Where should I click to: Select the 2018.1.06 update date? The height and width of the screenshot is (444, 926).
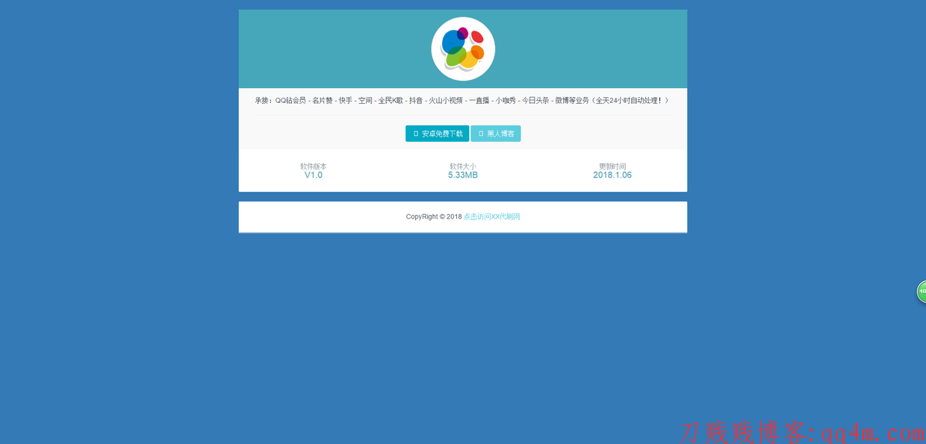(x=612, y=175)
